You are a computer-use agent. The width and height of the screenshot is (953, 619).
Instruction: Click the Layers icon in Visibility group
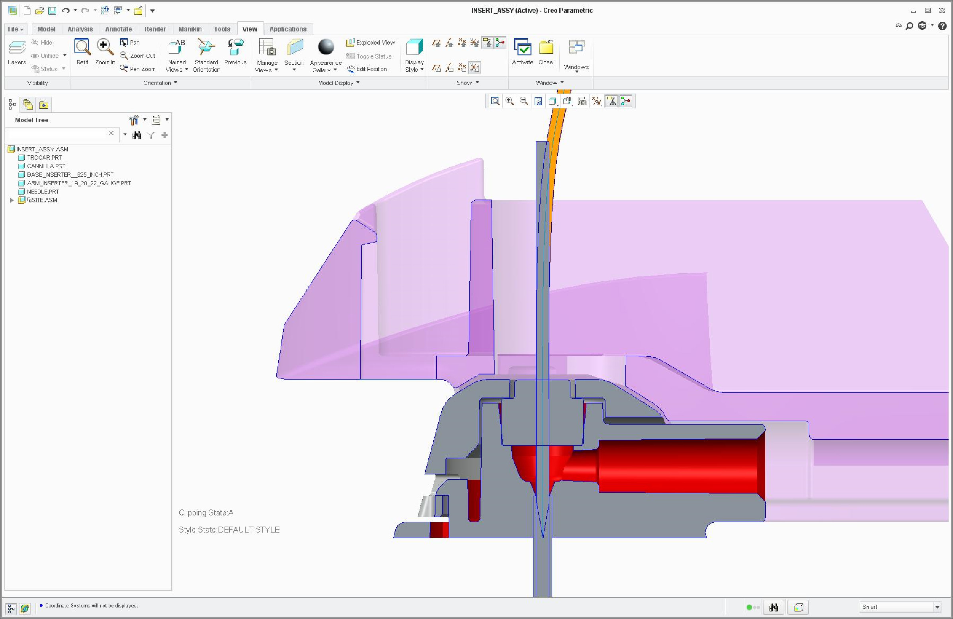pyautogui.click(x=17, y=48)
